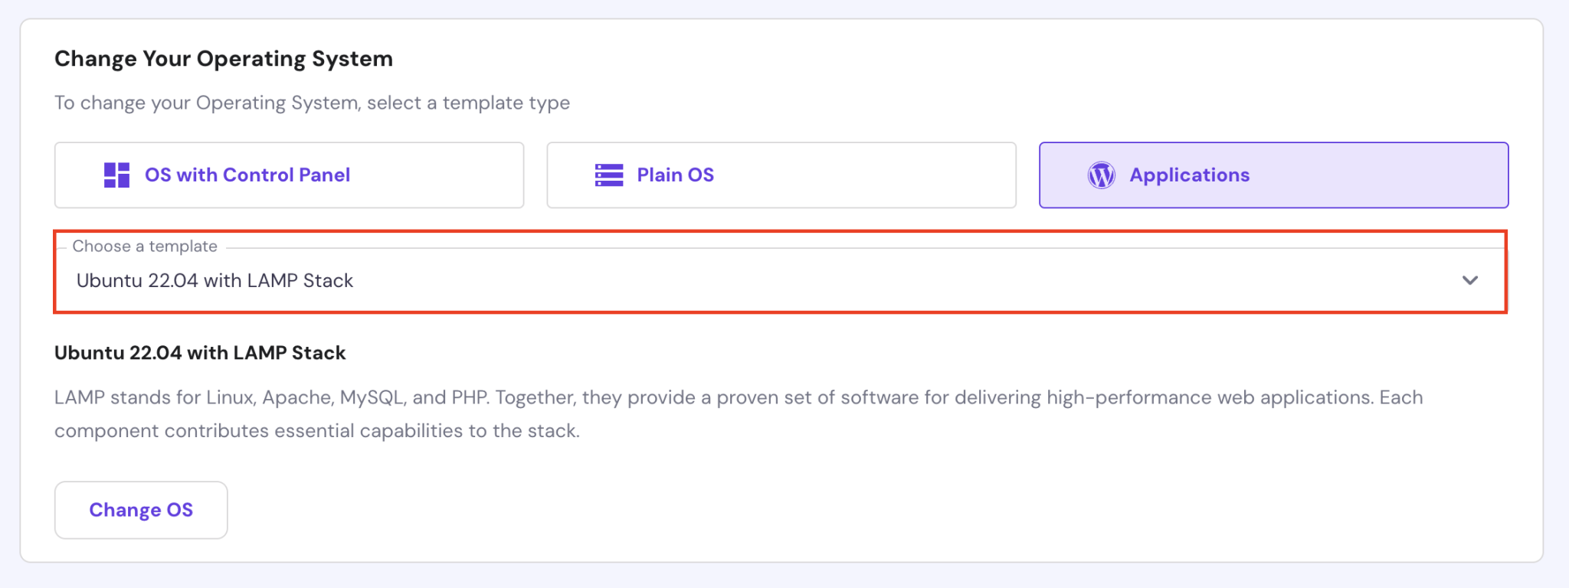Screen dimensions: 1569x588
Task: Click the Choose a template field label
Action: coord(144,246)
